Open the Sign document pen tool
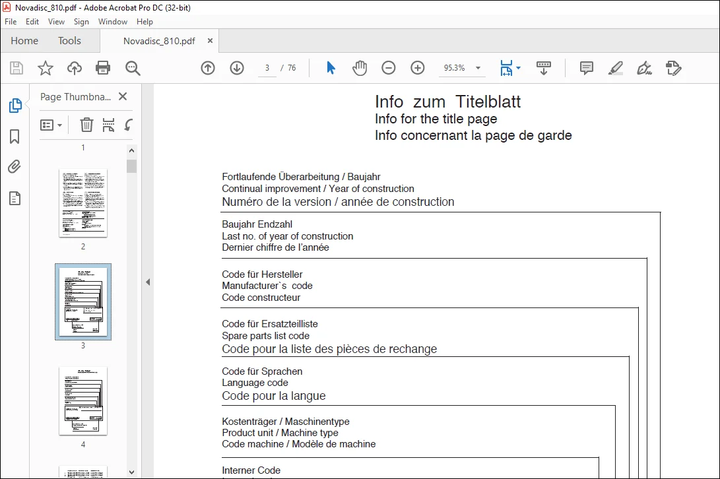Viewport: 720px width, 479px height. pyautogui.click(x=644, y=68)
